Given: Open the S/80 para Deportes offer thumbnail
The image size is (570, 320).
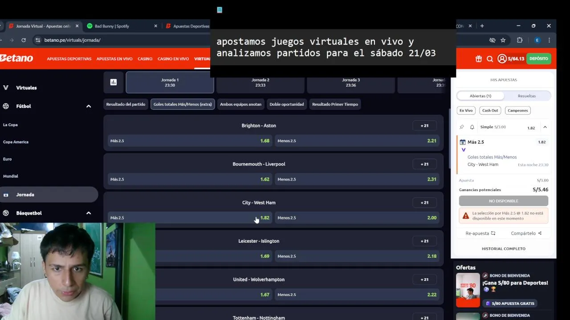Looking at the screenshot, I should point(468,290).
